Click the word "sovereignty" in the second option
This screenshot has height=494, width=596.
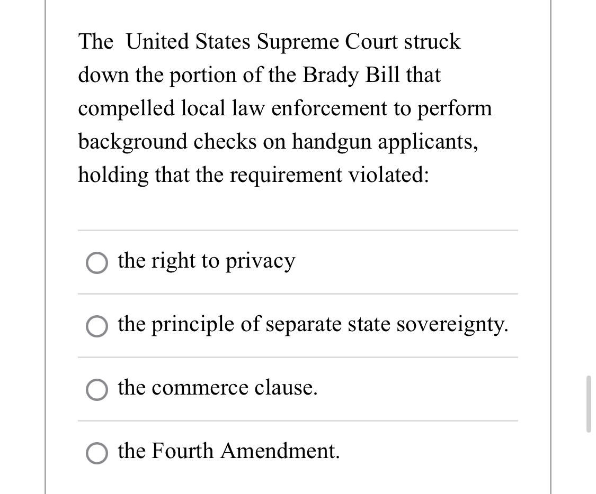coord(452,325)
